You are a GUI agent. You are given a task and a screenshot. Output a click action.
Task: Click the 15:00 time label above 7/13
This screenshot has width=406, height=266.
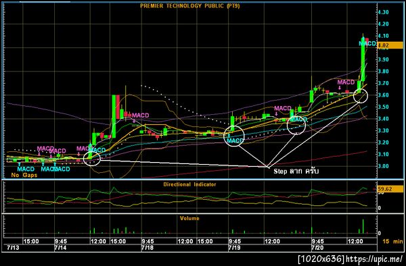point(31,242)
